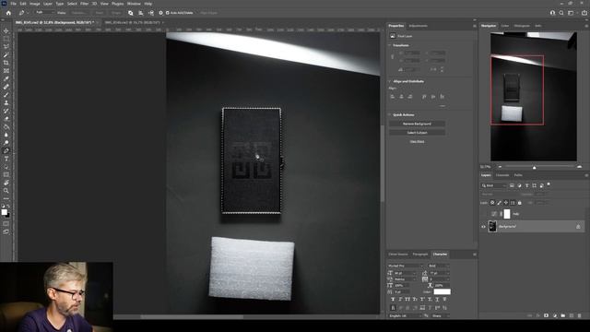Screen dimensions: 590x332
Task: Create new group folder icon
Action: coord(563,315)
